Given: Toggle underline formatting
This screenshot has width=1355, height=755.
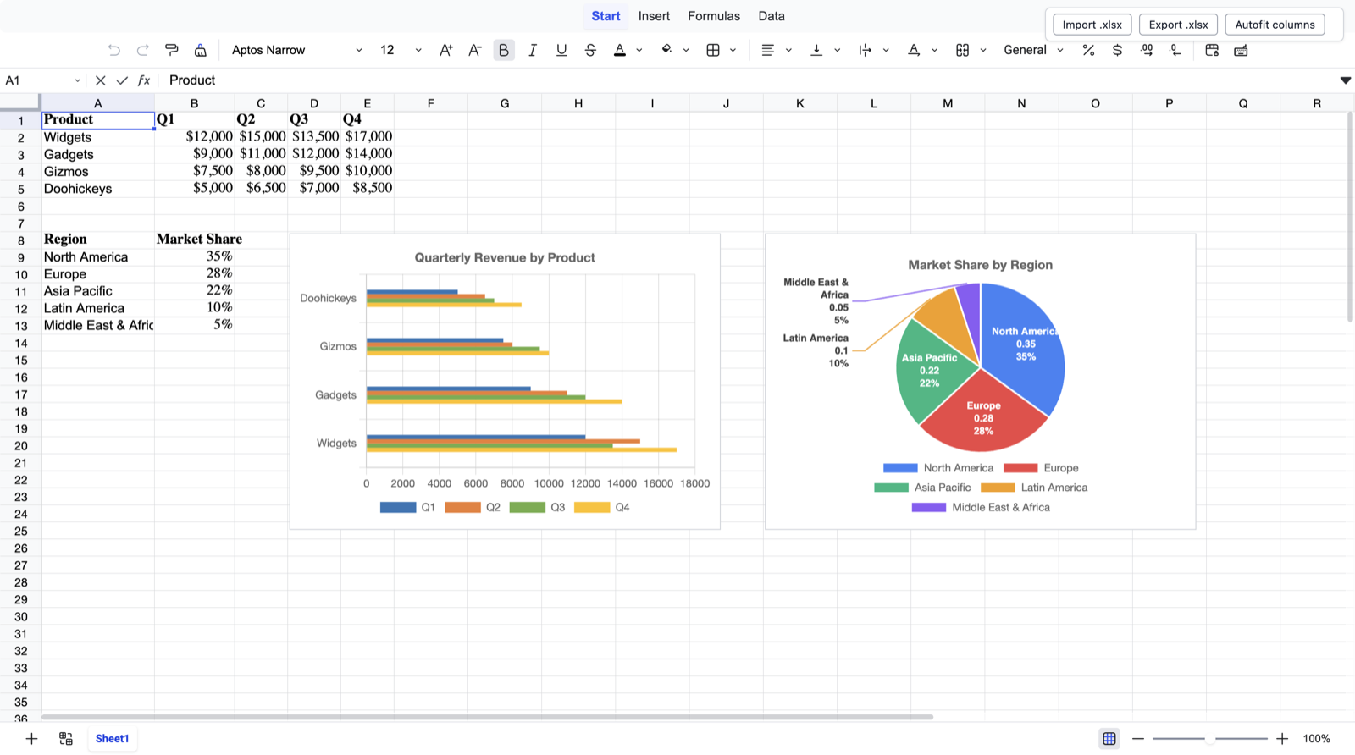Looking at the screenshot, I should coord(561,50).
